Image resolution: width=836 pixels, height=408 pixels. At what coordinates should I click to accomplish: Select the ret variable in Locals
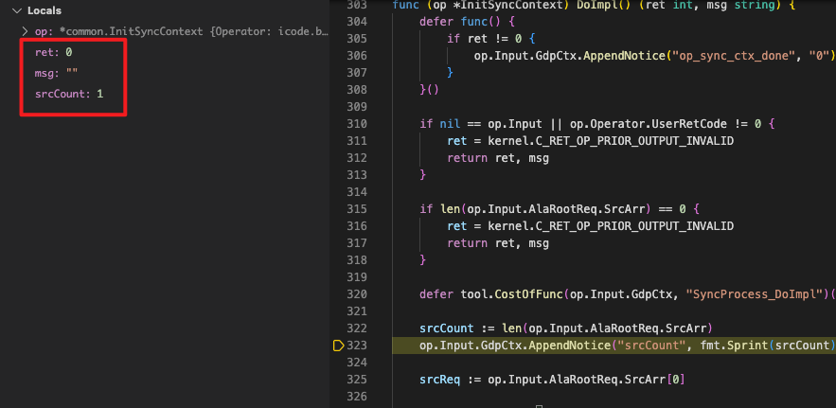(x=45, y=54)
